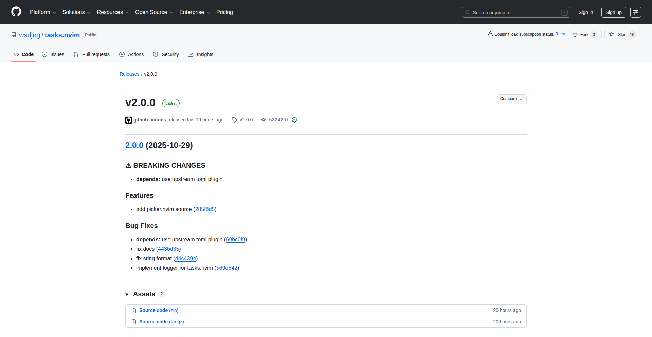Click the verified checkmark badge on the commit
652x337 pixels.
294,120
